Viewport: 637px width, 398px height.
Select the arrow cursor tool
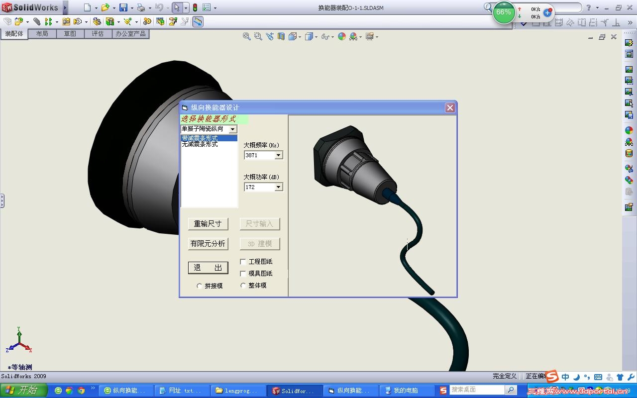tap(177, 7)
